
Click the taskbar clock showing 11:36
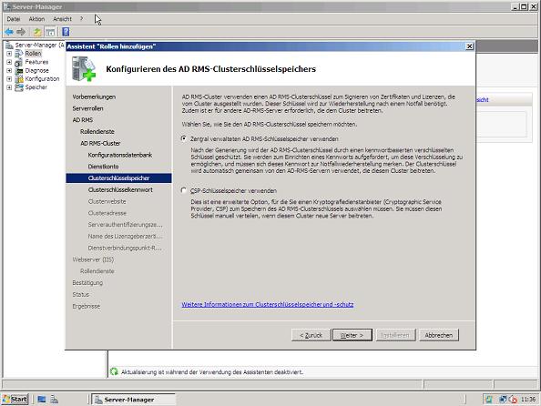528,400
